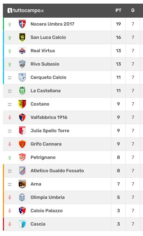
Task: Click the red down arrow beside Calcio Palazzo
Action: pos(10,211)
